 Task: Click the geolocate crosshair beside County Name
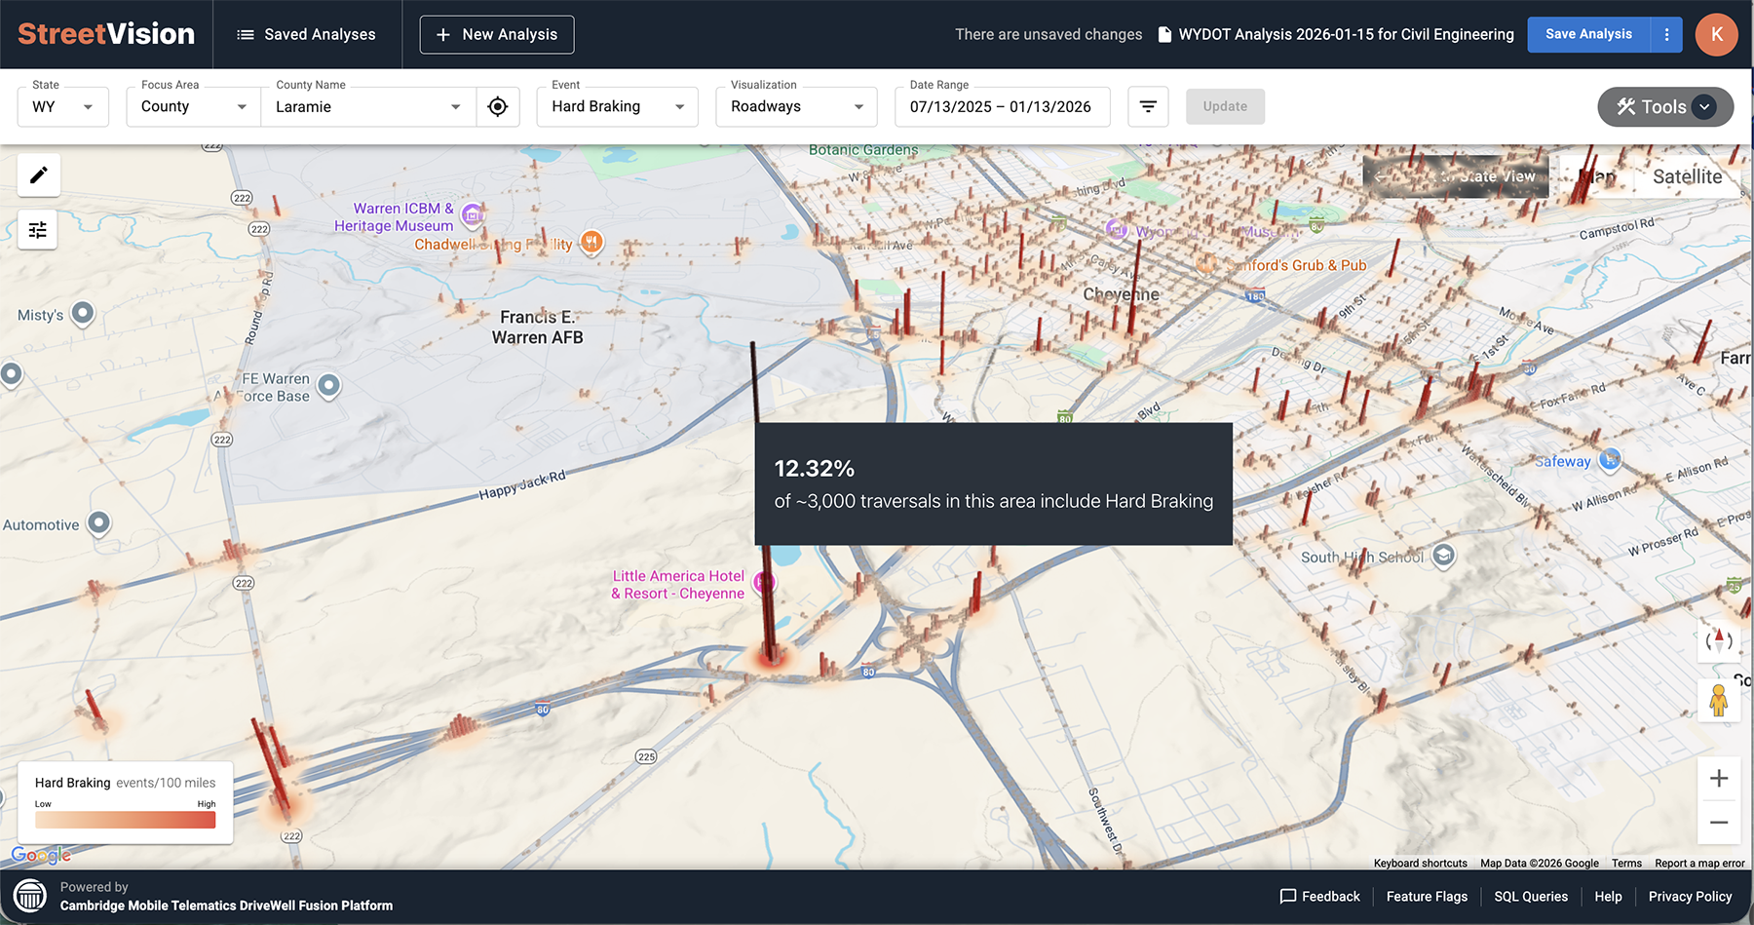click(498, 106)
